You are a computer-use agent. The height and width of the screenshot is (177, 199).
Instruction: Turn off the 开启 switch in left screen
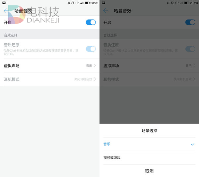click(91, 22)
